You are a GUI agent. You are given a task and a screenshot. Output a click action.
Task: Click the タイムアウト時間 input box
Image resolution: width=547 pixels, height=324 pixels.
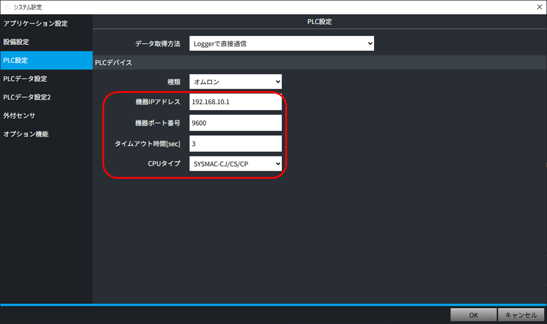coord(235,143)
